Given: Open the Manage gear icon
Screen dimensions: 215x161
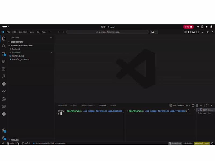Looking at the screenshot, I should click(x=4, y=138).
